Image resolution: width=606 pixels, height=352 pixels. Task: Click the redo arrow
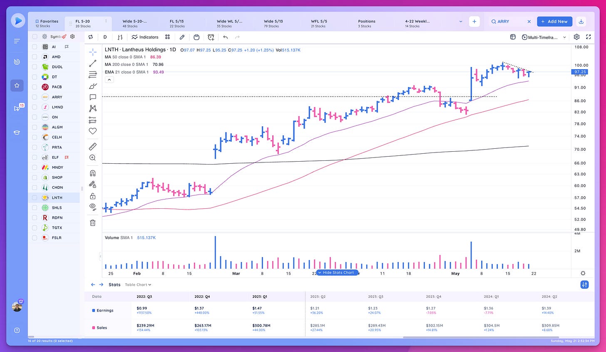(x=237, y=37)
